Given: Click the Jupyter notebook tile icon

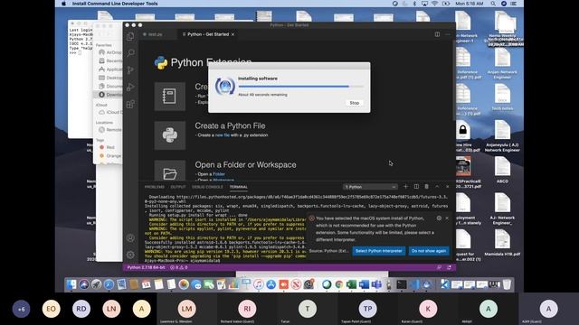Looking at the screenshot, I should coord(169,97).
